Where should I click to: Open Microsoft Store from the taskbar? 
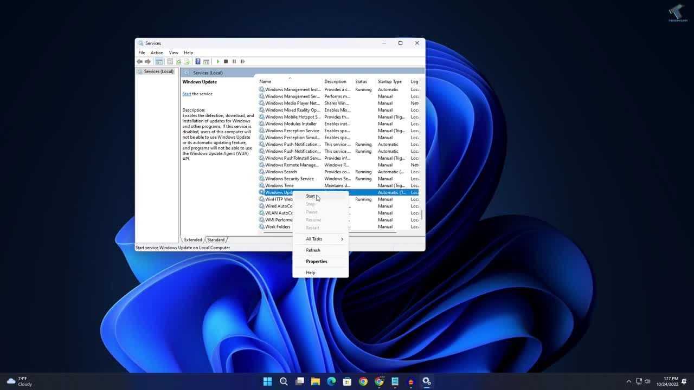[347, 381]
